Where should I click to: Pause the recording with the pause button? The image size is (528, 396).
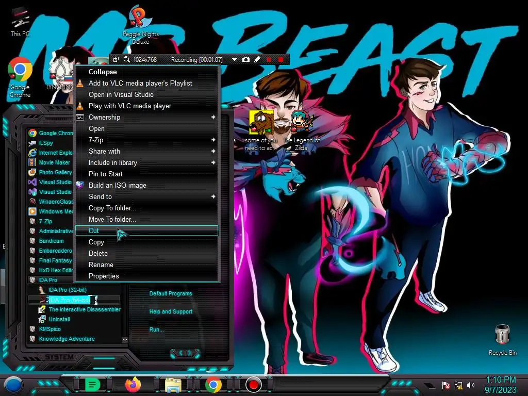(269, 60)
